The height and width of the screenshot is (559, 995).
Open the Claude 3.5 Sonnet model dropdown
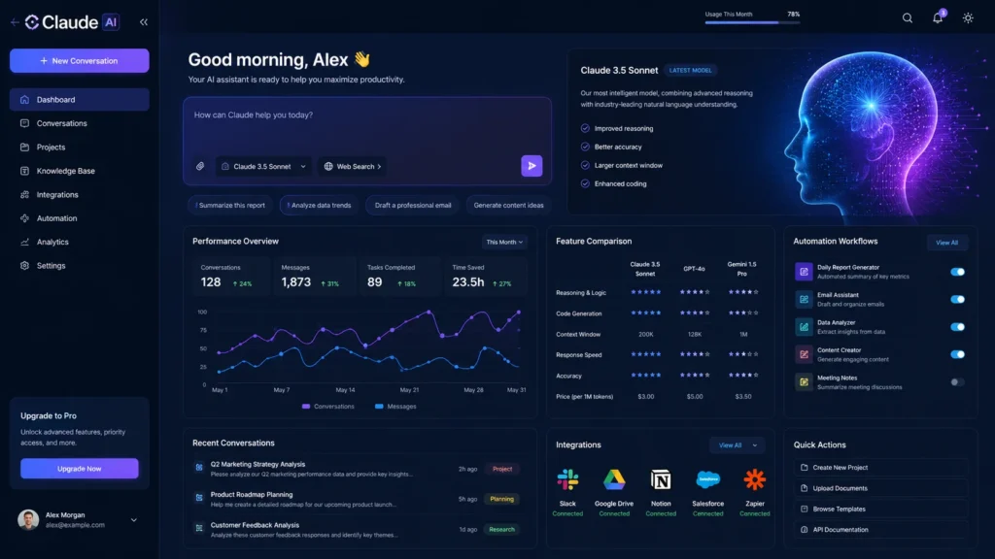[x=263, y=167]
